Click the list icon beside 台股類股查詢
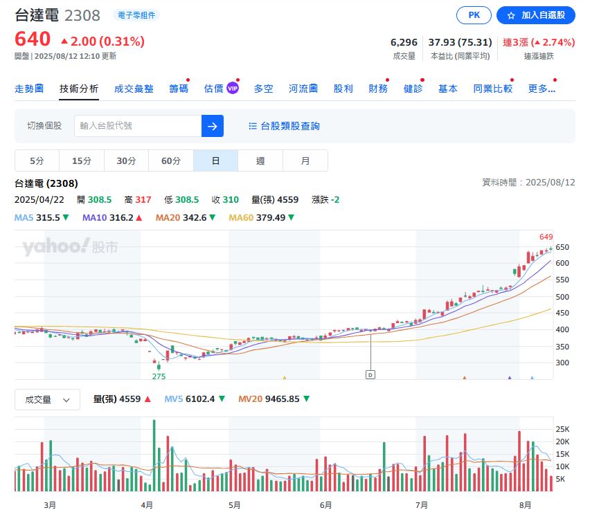The image size is (590, 530). click(253, 126)
